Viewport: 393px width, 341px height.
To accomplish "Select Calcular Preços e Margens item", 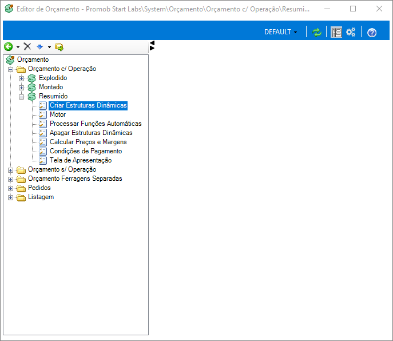I will (88, 142).
